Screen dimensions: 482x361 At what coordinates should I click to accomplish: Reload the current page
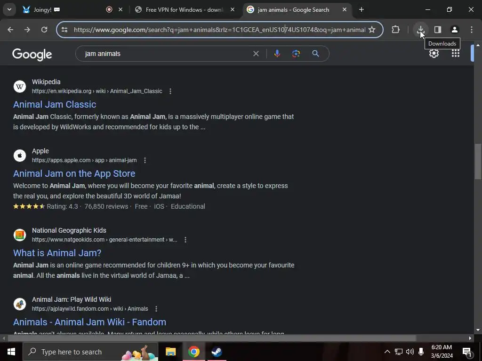coord(44,30)
